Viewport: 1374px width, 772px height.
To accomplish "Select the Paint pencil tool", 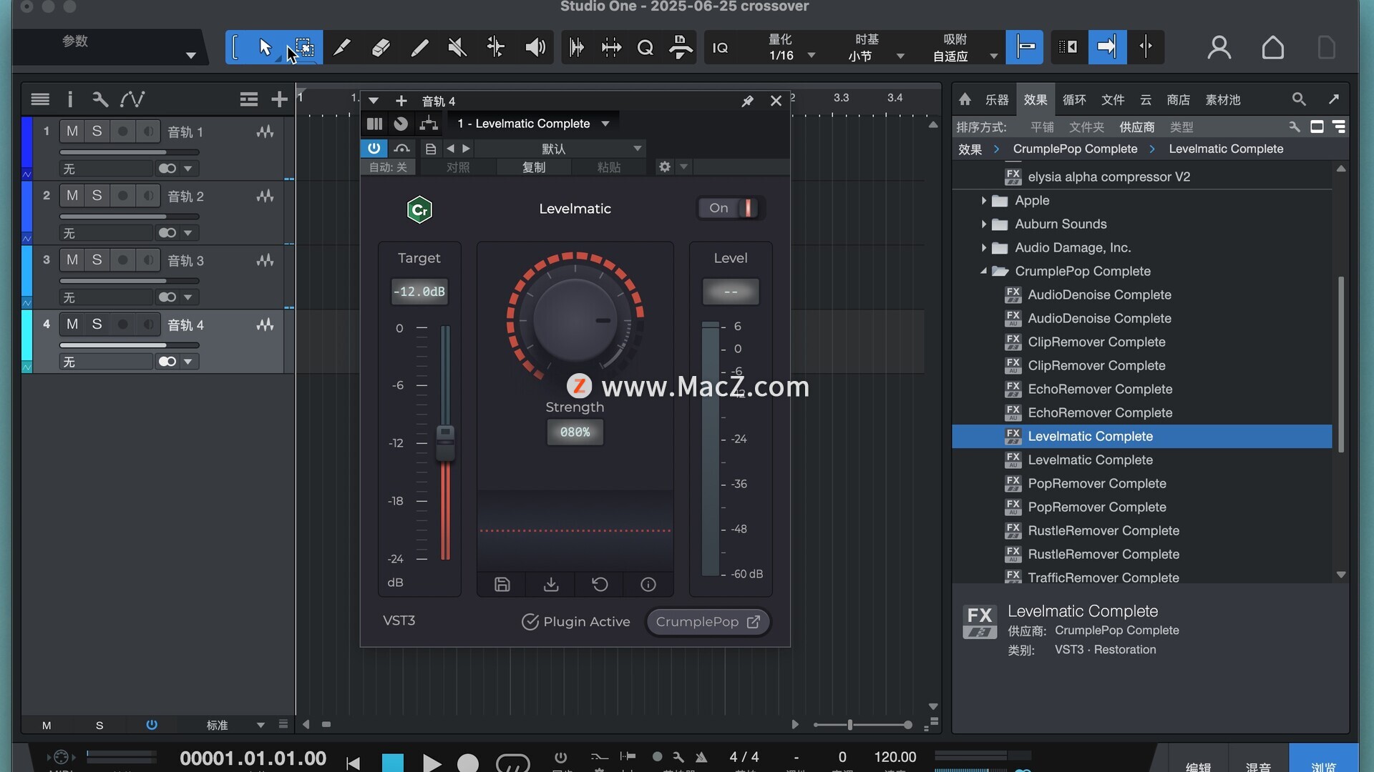I will 419,47.
